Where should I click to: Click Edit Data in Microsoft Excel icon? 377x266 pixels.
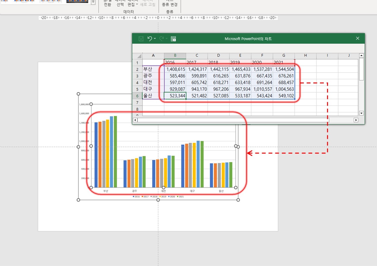click(173, 39)
